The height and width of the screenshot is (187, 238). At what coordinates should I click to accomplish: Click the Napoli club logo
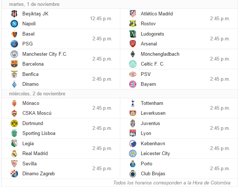tap(14, 24)
